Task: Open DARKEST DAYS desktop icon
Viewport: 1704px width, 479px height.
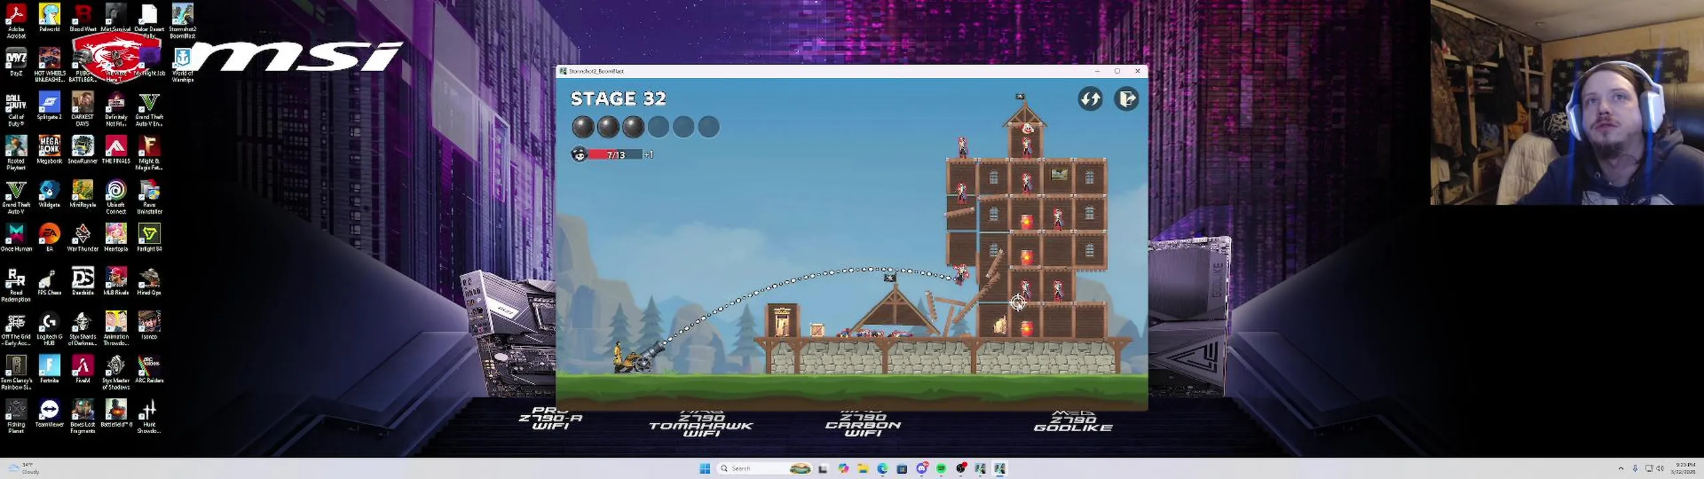Action: (83, 109)
